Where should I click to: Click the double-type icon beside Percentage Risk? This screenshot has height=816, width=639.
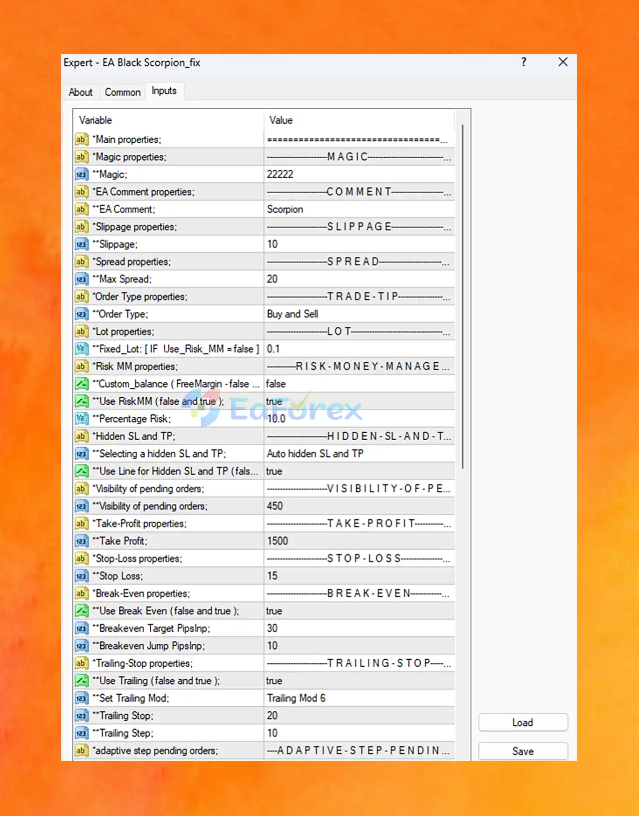pyautogui.click(x=81, y=419)
